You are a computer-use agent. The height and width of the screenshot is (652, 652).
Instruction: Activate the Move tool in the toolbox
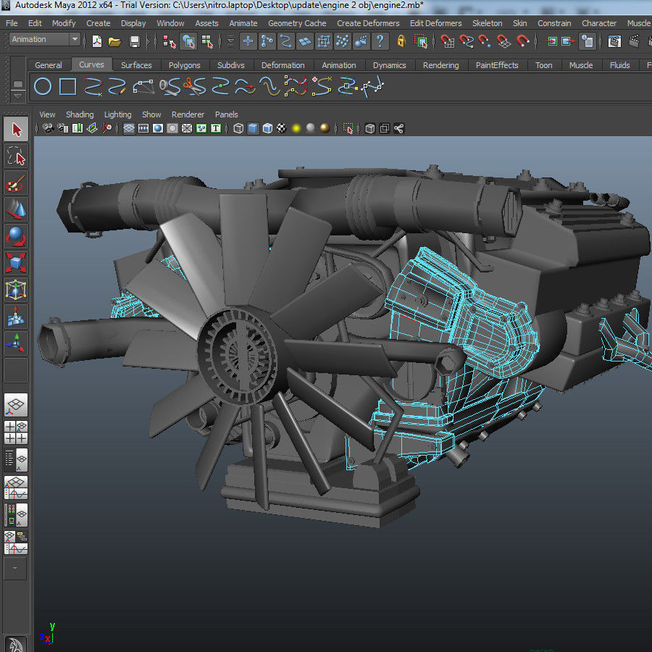pyautogui.click(x=16, y=210)
